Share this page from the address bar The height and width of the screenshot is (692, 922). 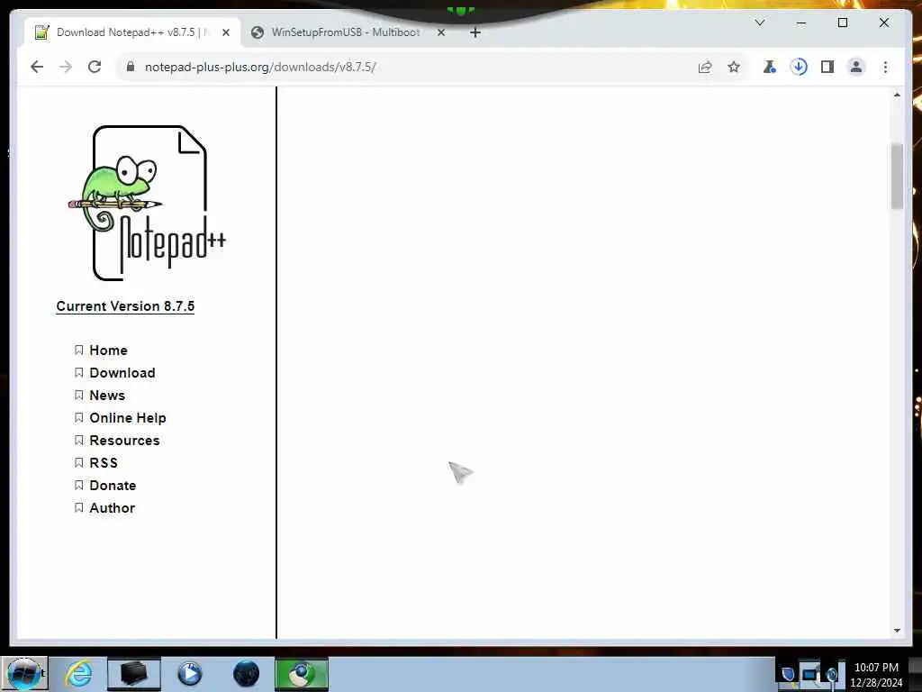705,67
